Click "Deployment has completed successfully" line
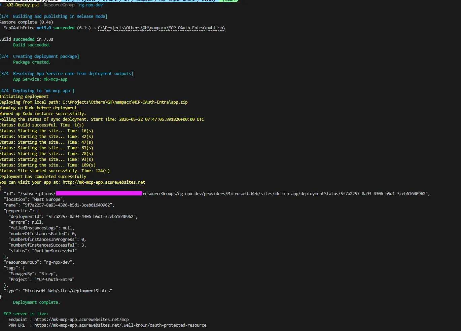The height and width of the screenshot is (331, 461). [43, 177]
